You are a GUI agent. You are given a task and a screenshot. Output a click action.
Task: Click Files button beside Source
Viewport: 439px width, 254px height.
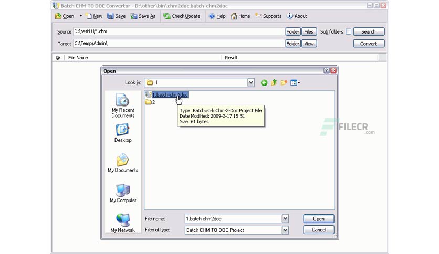tap(309, 31)
